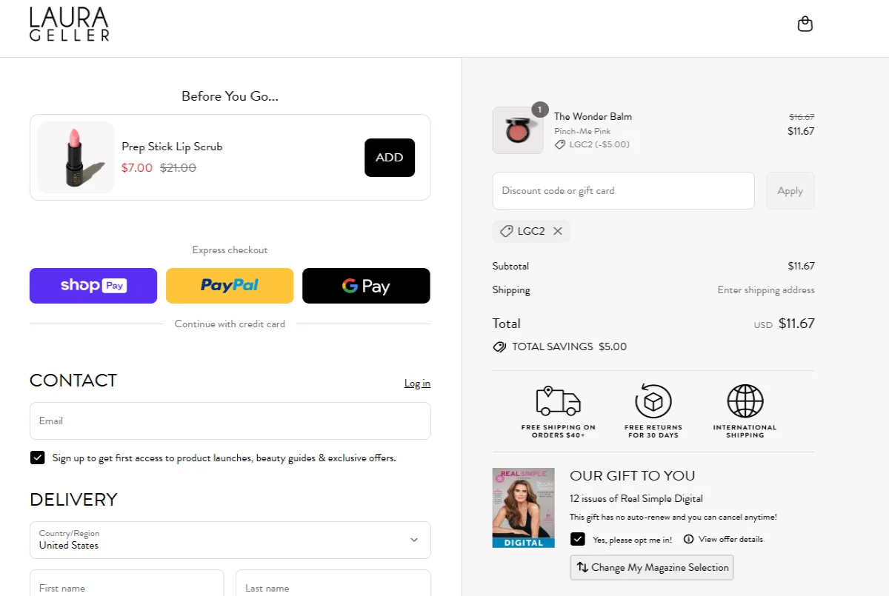Click the Laura Geller logo
The height and width of the screenshot is (596, 889).
click(x=70, y=24)
